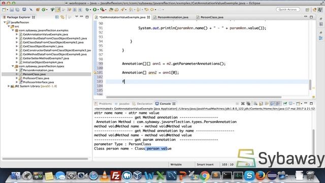Click the Remove Launch (X) console icon

tap(243, 104)
